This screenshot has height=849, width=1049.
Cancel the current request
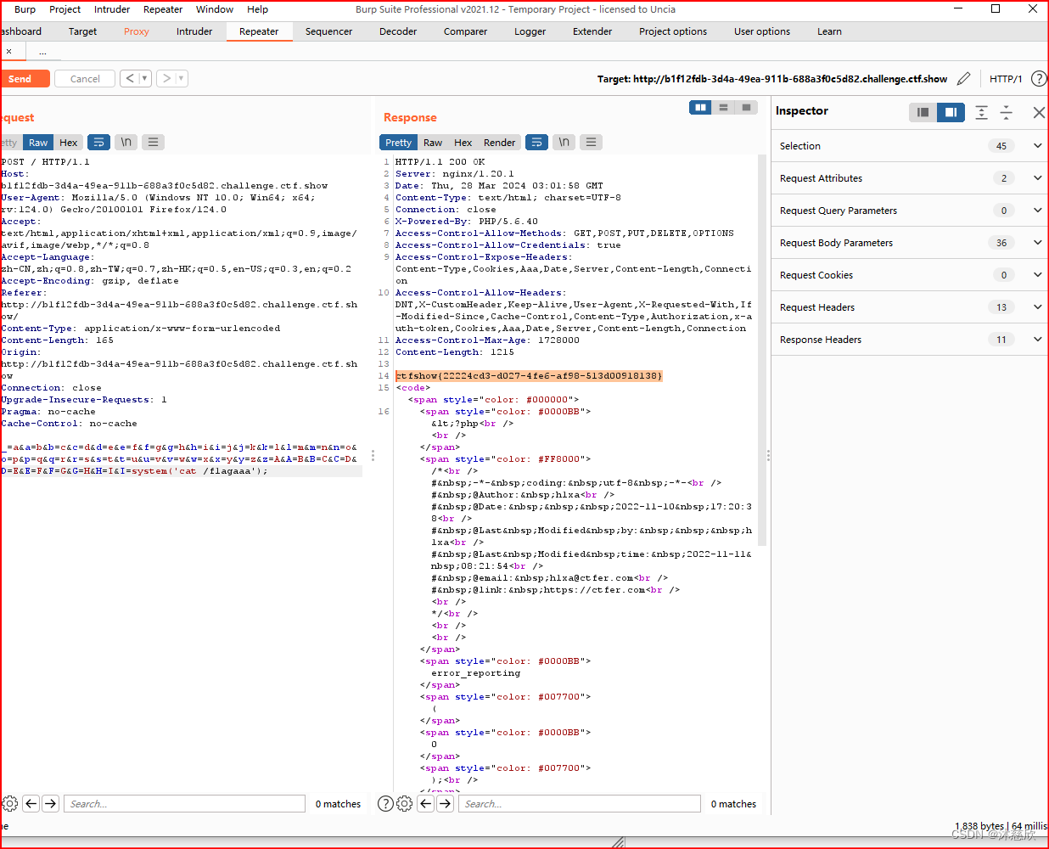tap(84, 78)
